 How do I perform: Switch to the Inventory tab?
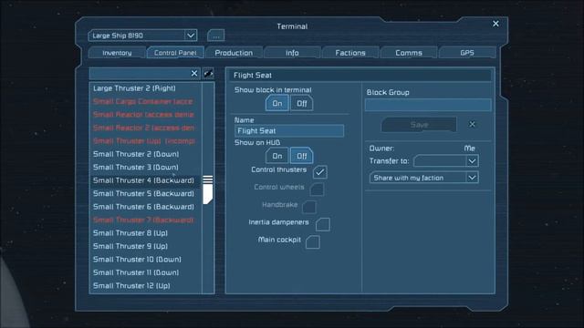(x=117, y=53)
